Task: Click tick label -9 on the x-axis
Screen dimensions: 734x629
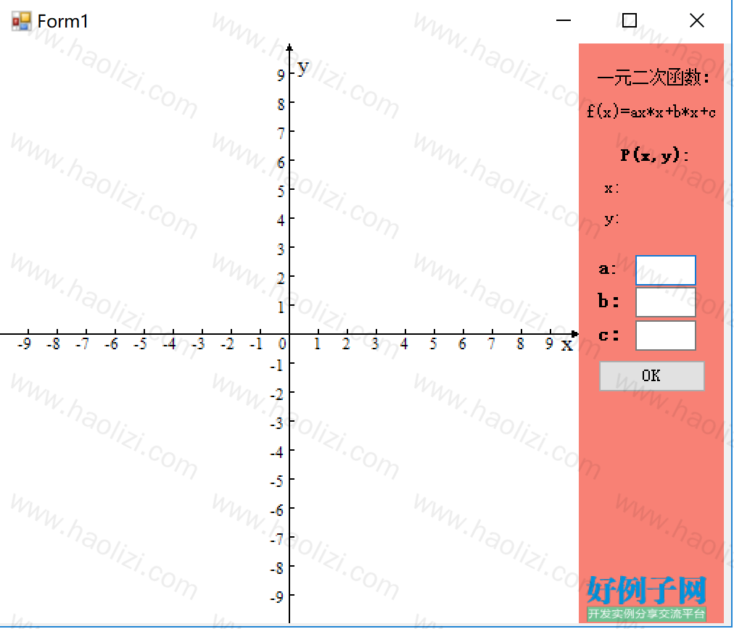Action: pos(24,344)
